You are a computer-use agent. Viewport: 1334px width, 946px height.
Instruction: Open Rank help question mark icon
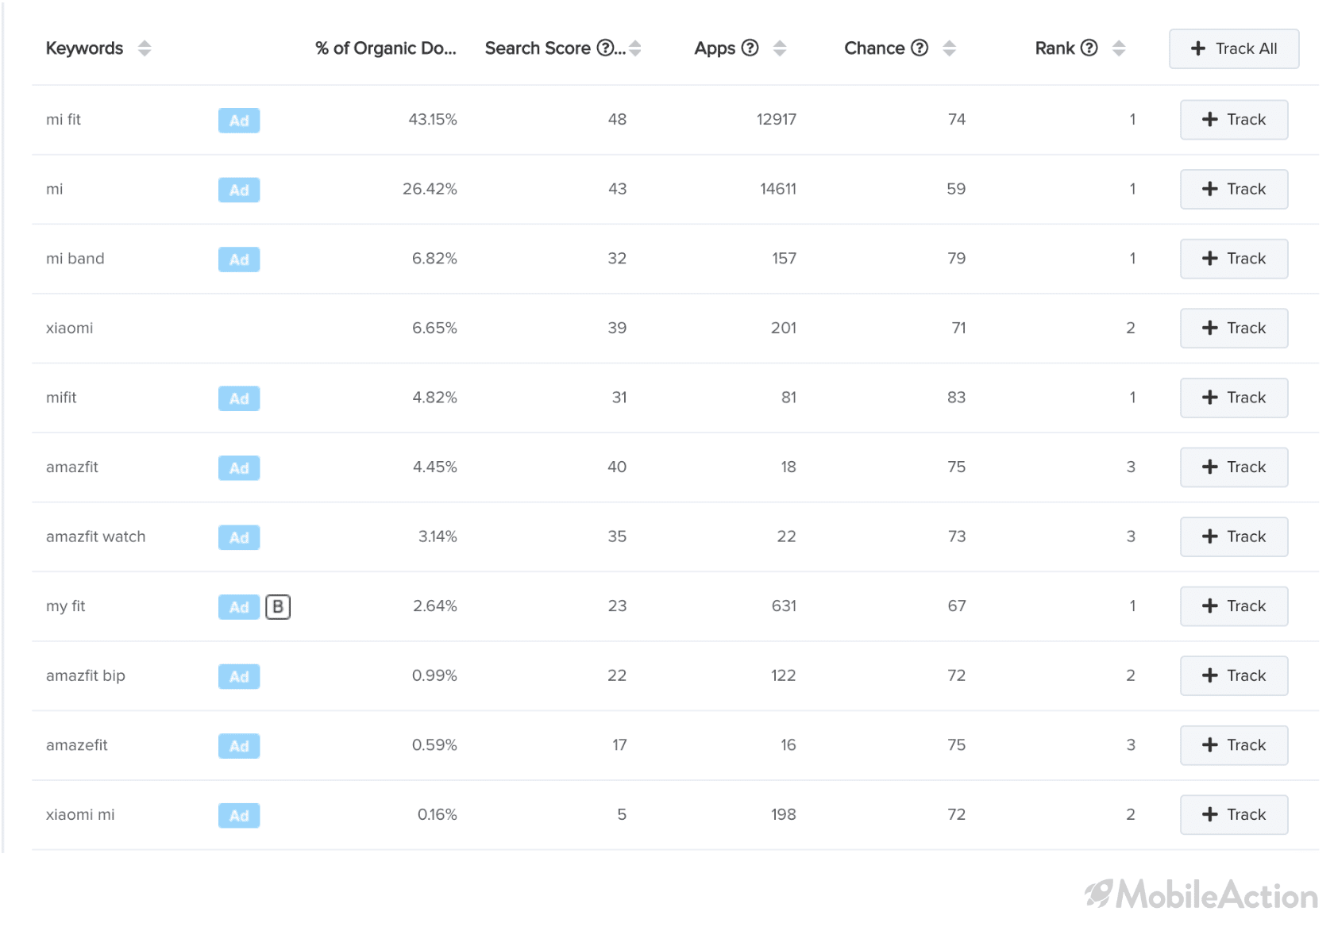point(1089,48)
